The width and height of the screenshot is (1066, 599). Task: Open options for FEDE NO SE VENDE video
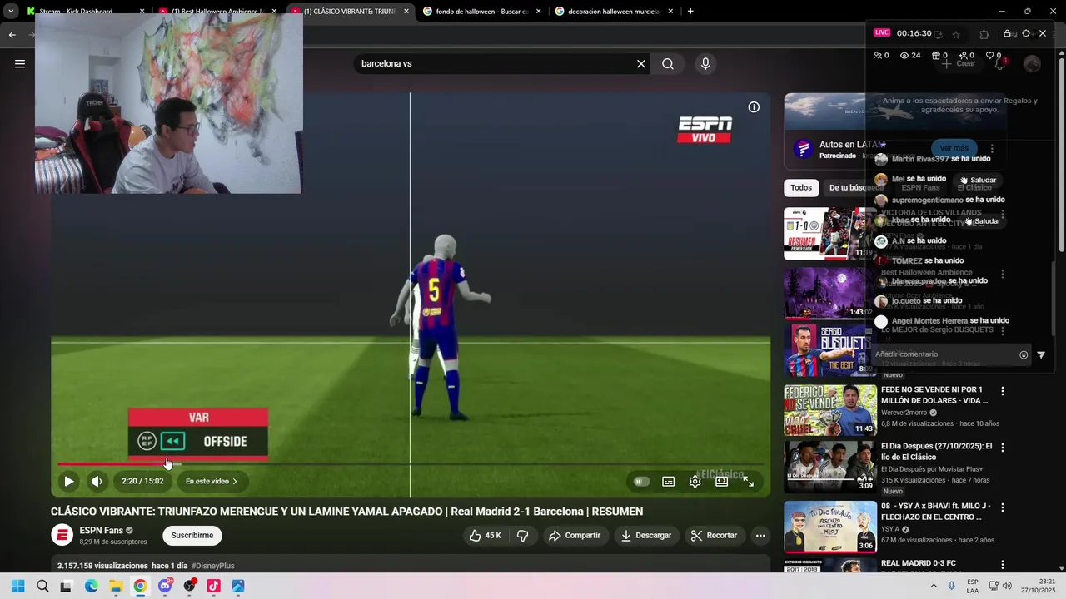pyautogui.click(x=1003, y=391)
